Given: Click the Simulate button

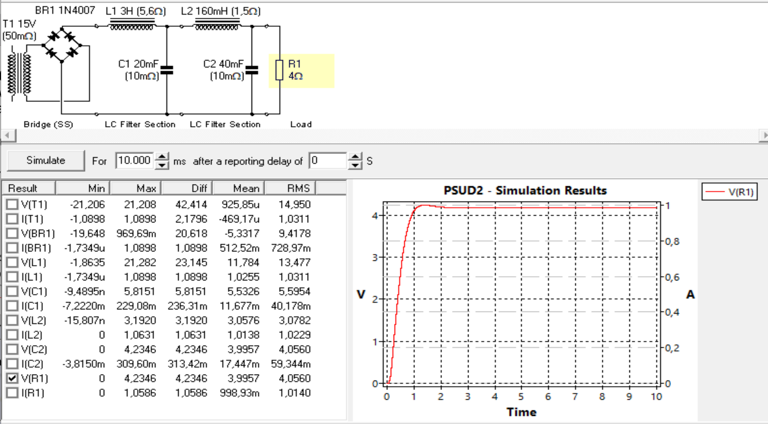Looking at the screenshot, I should (46, 160).
